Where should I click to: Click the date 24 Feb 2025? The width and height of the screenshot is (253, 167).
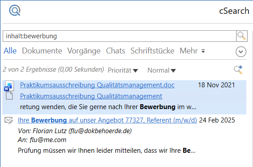point(217,120)
